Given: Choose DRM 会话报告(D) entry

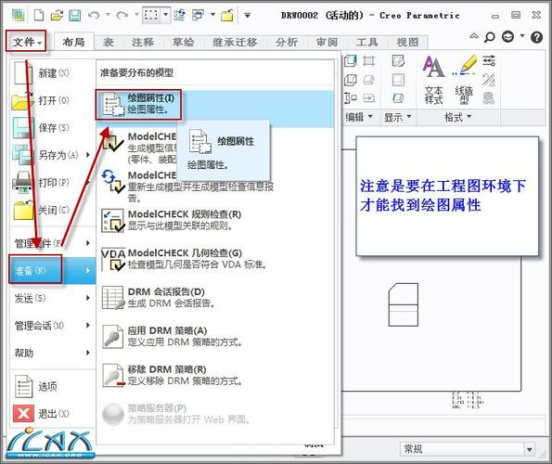Looking at the screenshot, I should tap(214, 298).
